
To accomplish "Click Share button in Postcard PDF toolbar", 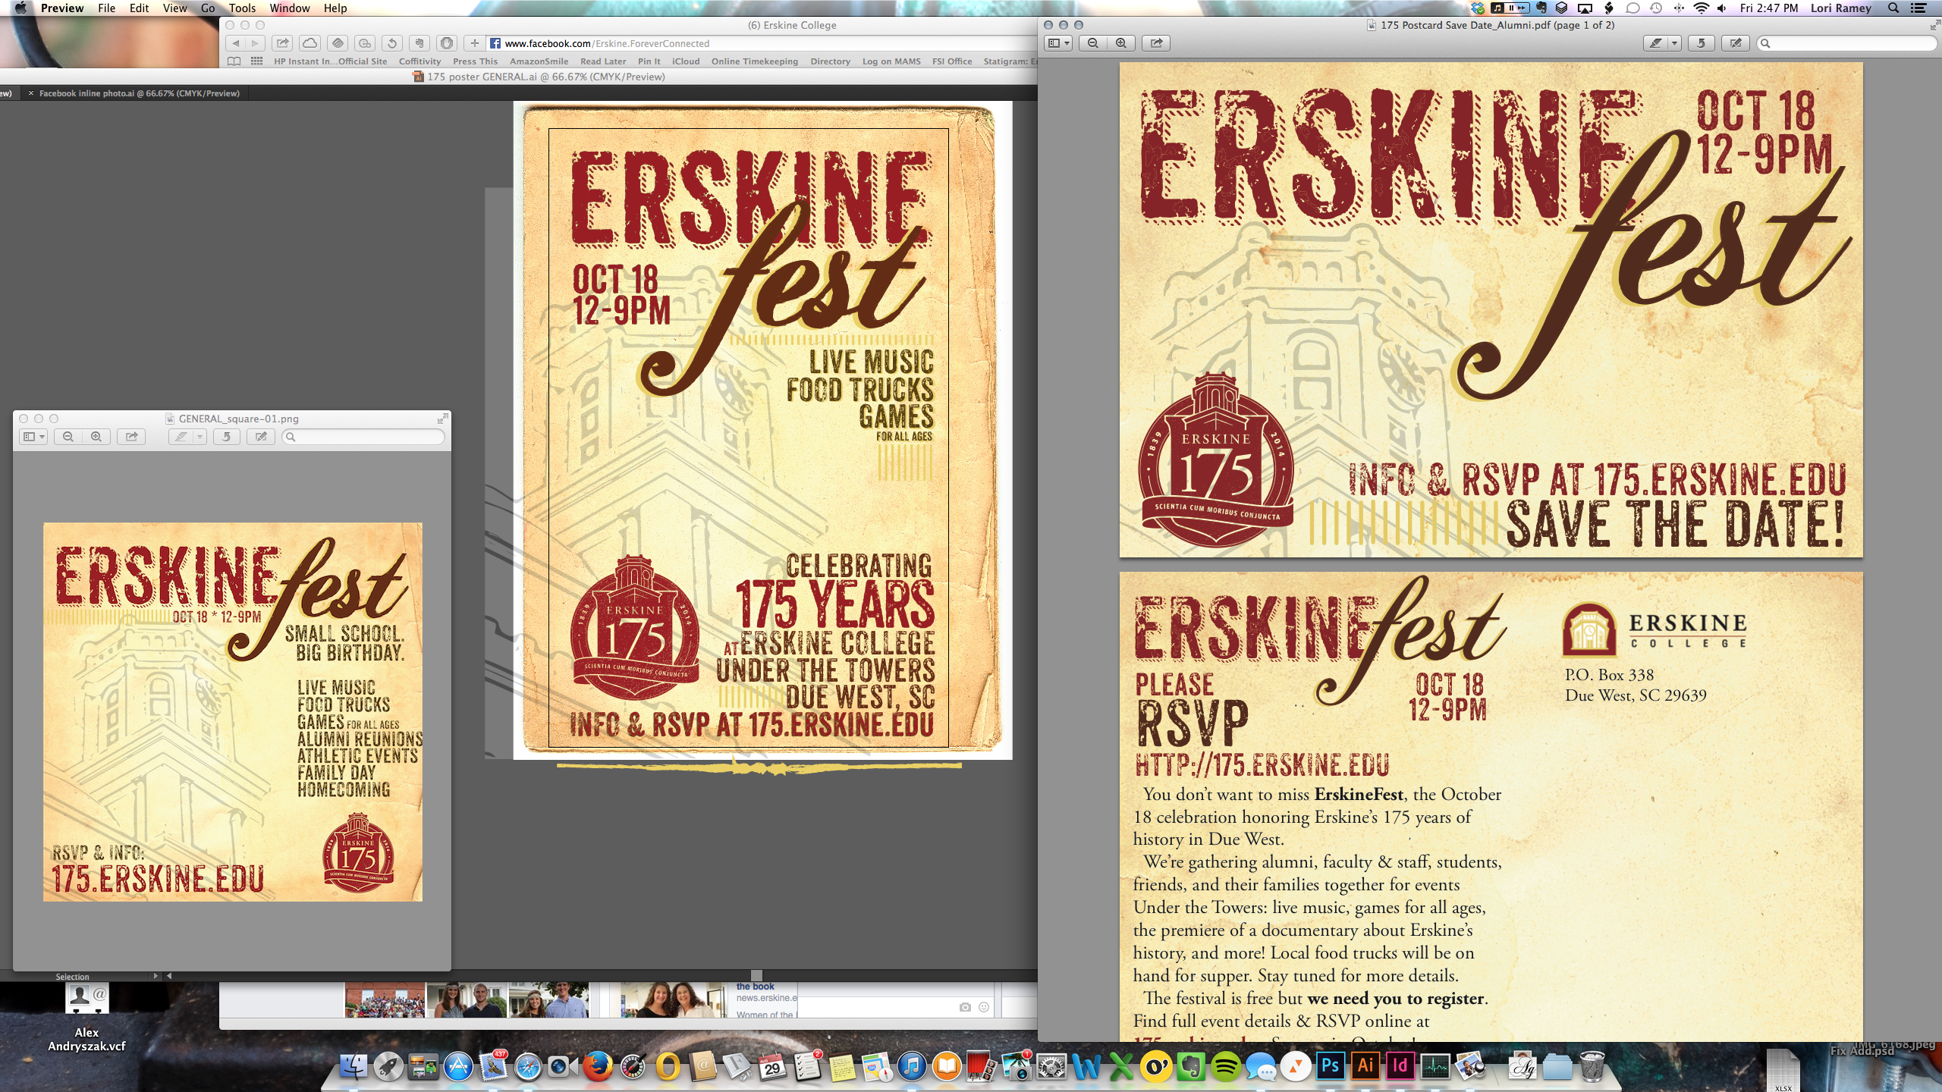I will (1156, 43).
